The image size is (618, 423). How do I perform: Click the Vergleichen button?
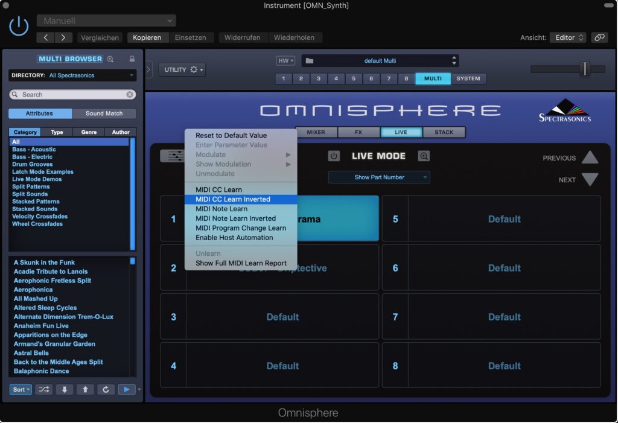coord(100,37)
